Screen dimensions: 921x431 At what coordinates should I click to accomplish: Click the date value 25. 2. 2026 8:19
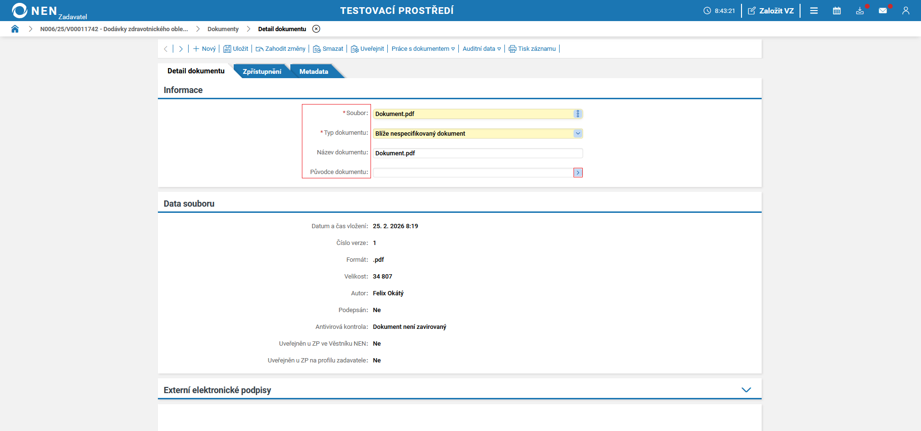tap(395, 226)
